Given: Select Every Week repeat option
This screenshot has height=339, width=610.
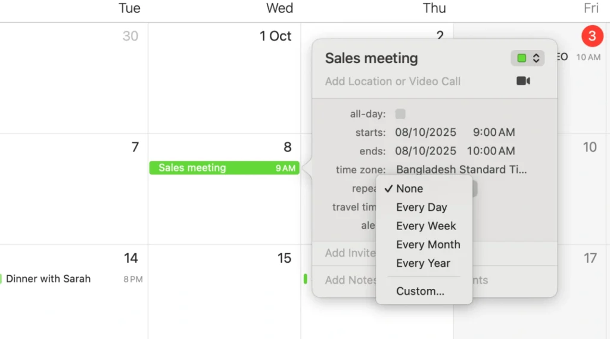Looking at the screenshot, I should click(x=426, y=226).
